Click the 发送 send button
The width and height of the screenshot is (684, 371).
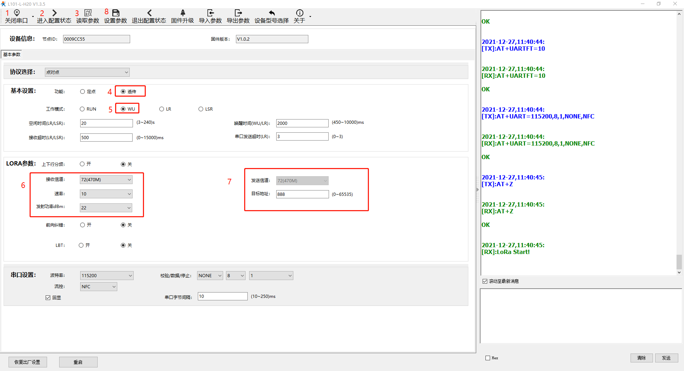tap(666, 358)
